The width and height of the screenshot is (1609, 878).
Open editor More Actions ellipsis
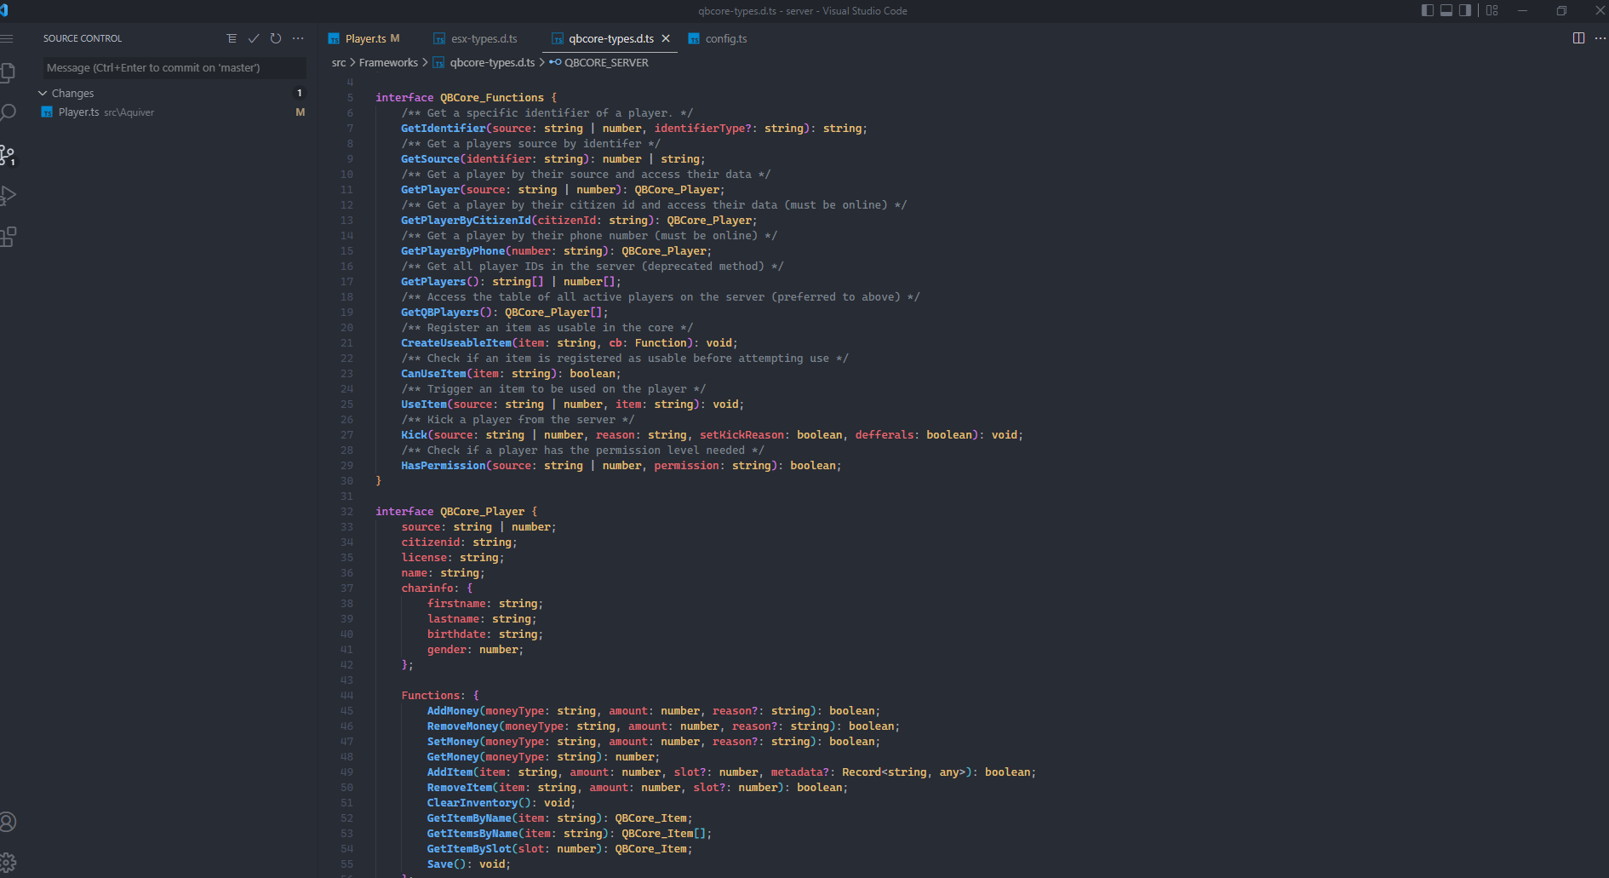click(x=1600, y=38)
